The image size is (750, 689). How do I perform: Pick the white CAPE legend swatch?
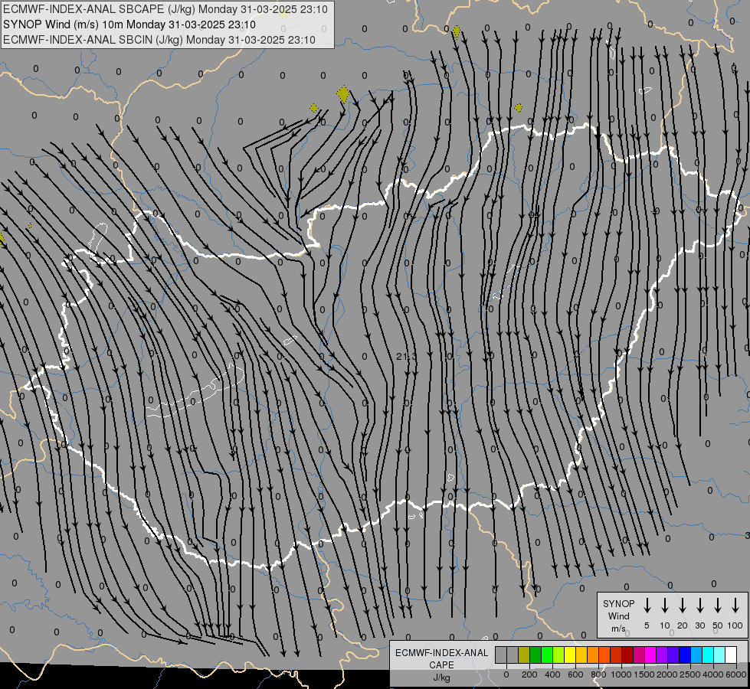(731, 655)
